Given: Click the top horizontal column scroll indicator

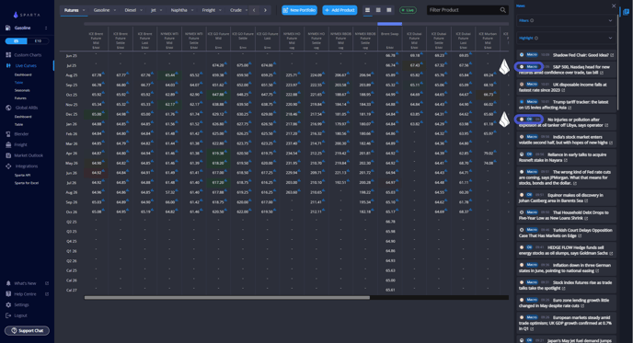Looking at the screenshot, I should click(389, 24).
